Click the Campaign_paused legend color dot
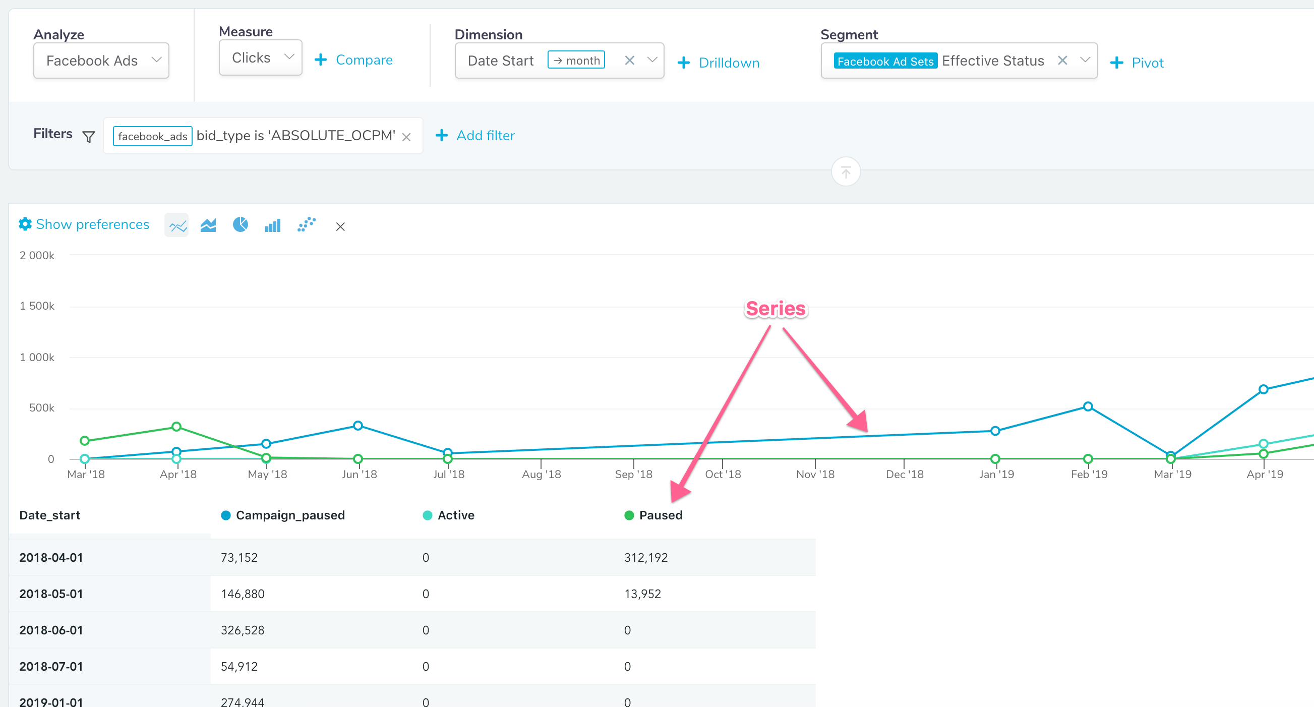The height and width of the screenshot is (707, 1314). point(226,516)
